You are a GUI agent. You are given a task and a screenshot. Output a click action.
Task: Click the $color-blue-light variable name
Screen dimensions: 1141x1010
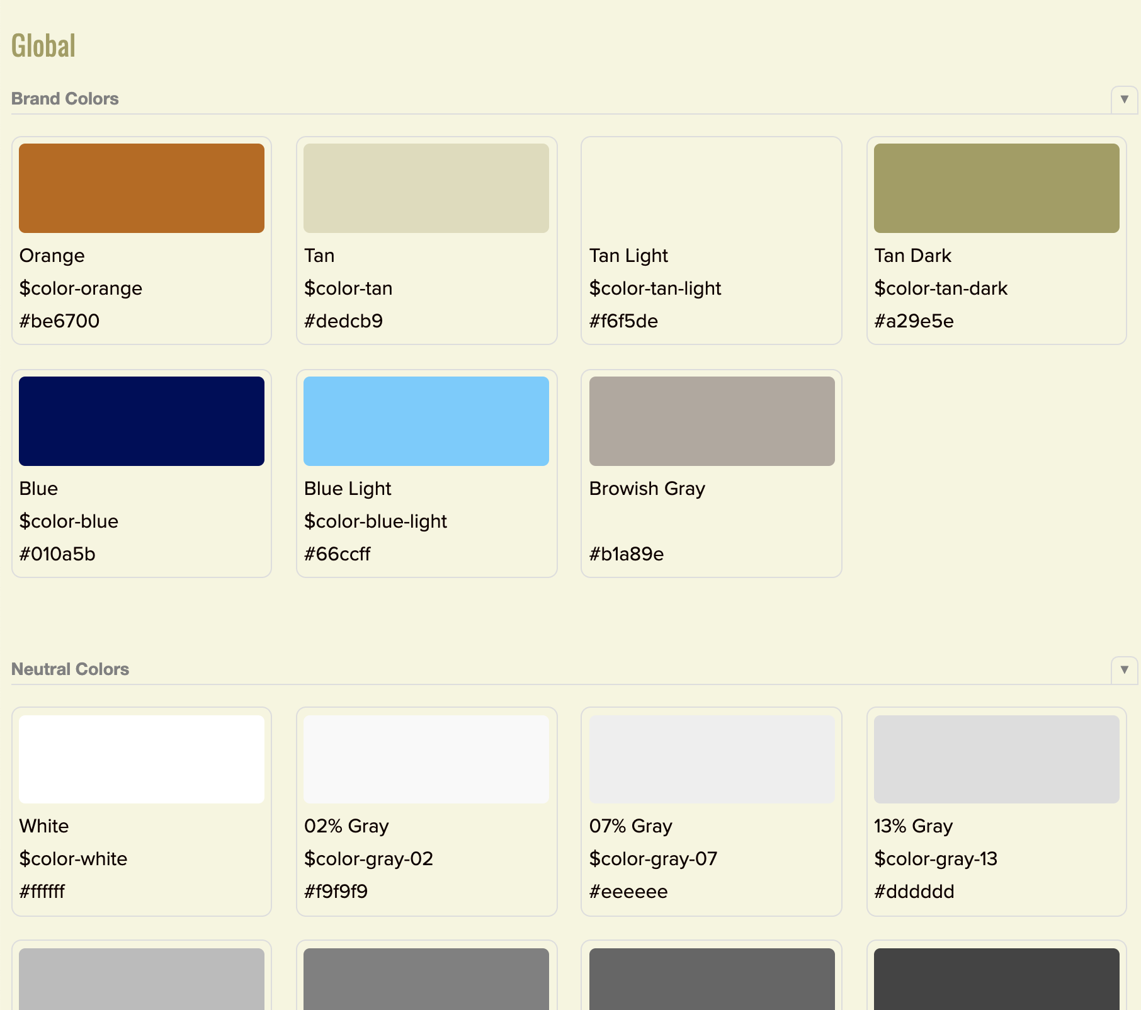(x=375, y=521)
